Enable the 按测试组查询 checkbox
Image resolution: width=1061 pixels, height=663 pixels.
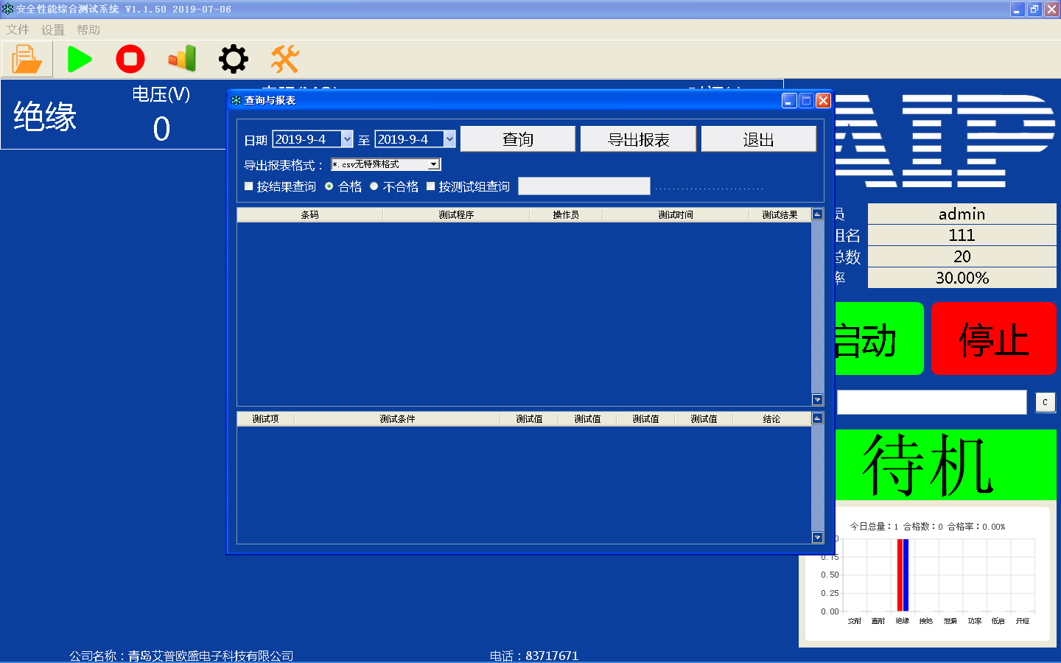click(431, 186)
